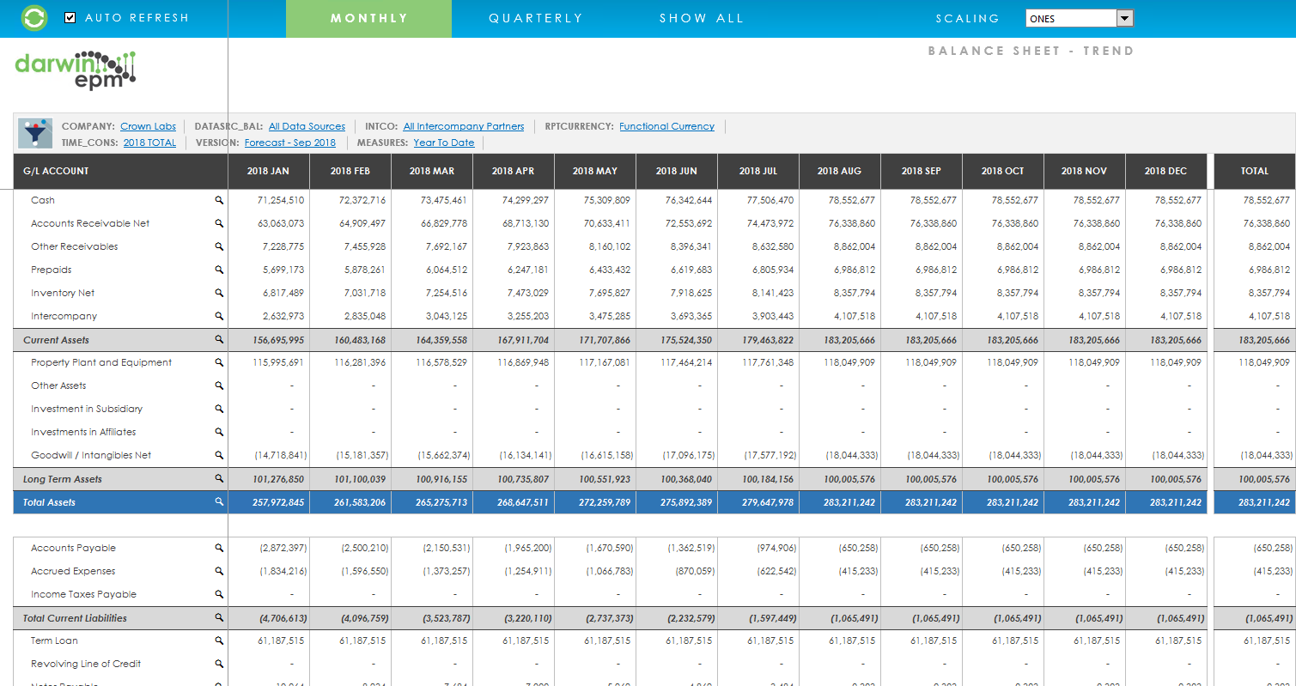Open the Forecast - Sep 2018 version link
Screen dimensions: 1296x686
click(x=290, y=143)
